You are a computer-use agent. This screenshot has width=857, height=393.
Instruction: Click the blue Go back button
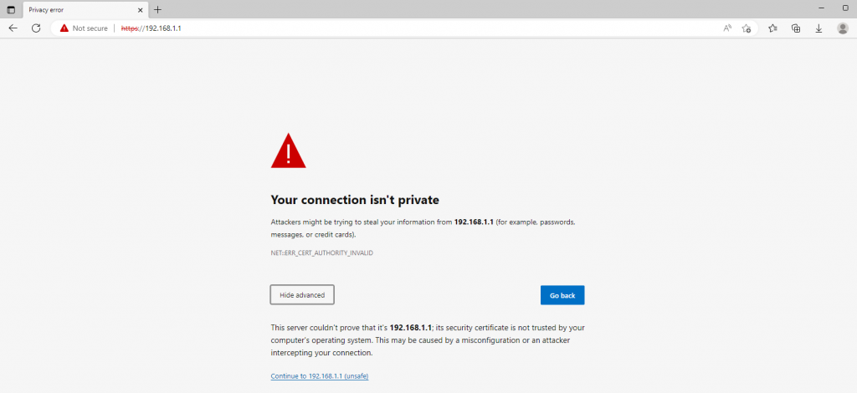tap(562, 295)
